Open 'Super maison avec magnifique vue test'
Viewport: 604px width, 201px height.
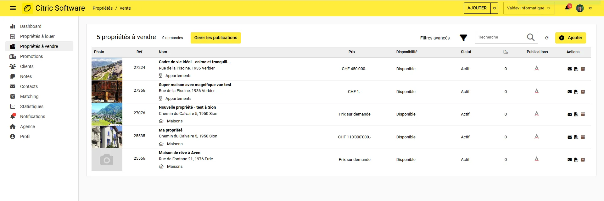195,85
